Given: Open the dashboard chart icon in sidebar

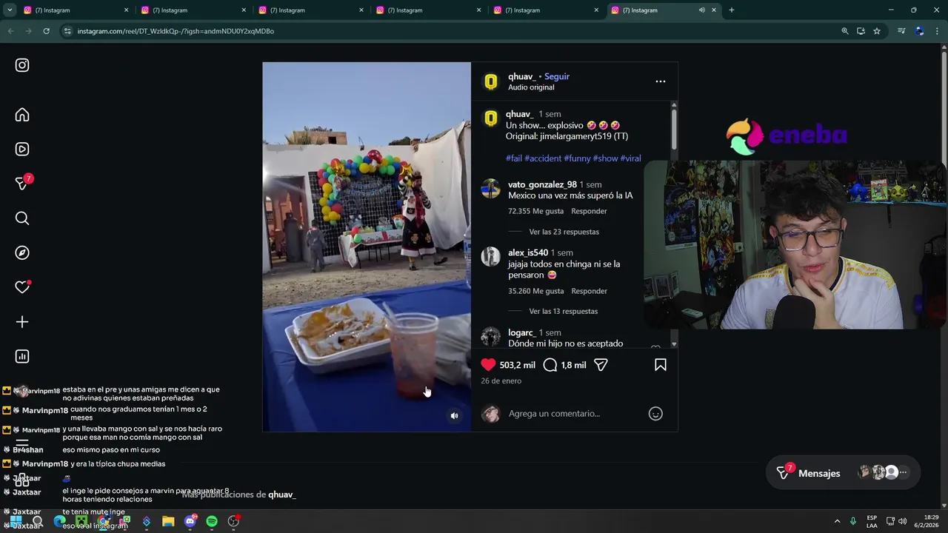Looking at the screenshot, I should [x=22, y=356].
